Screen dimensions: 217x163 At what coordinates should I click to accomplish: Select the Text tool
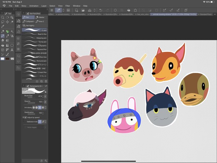point(12,50)
